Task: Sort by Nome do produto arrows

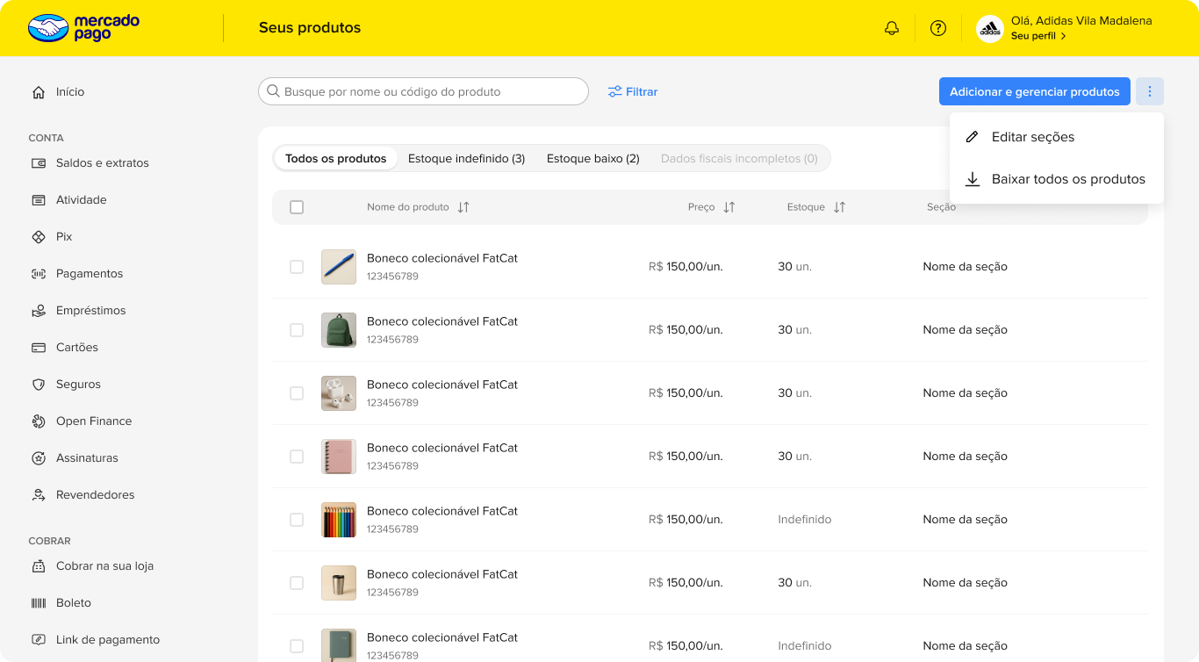Action: click(463, 207)
